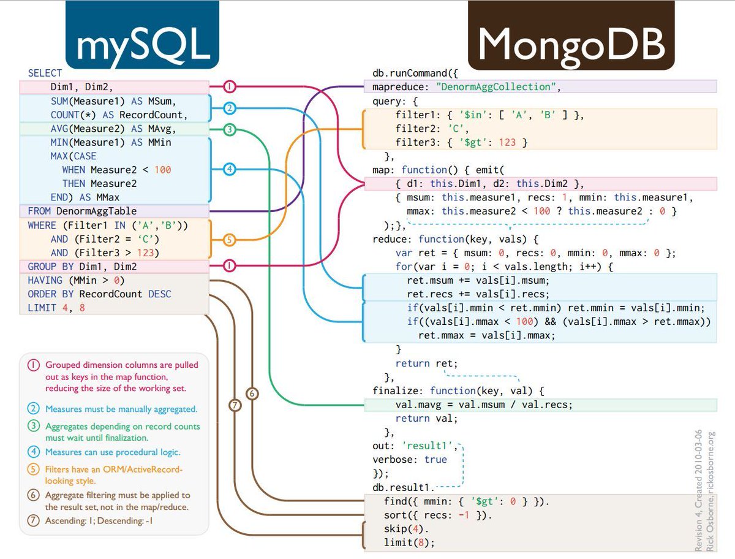
Task: Select the circled number 2 connector badge
Action: pyautogui.click(x=228, y=108)
